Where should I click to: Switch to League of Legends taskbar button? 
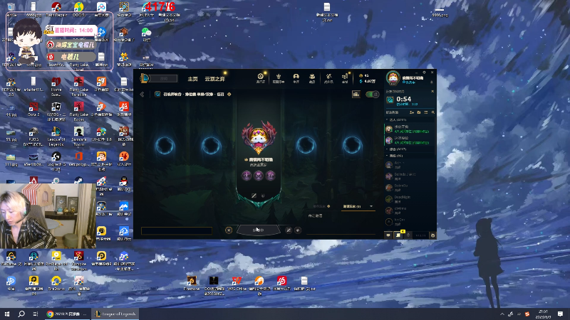[x=115, y=314]
